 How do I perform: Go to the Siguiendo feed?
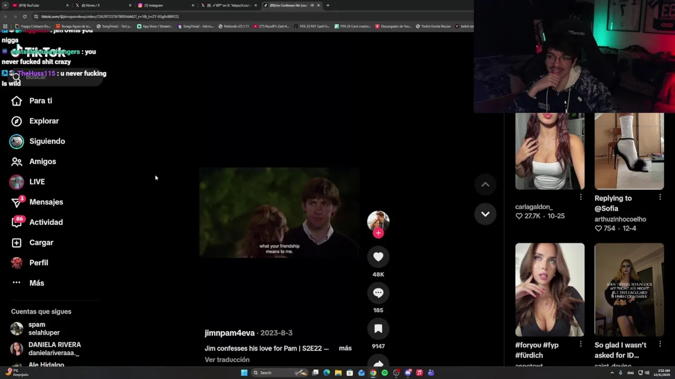coord(37,141)
